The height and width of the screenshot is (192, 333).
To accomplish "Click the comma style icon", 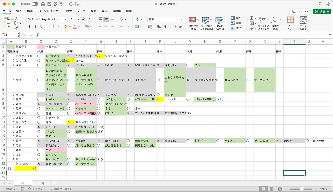I will (x=165, y=27).
